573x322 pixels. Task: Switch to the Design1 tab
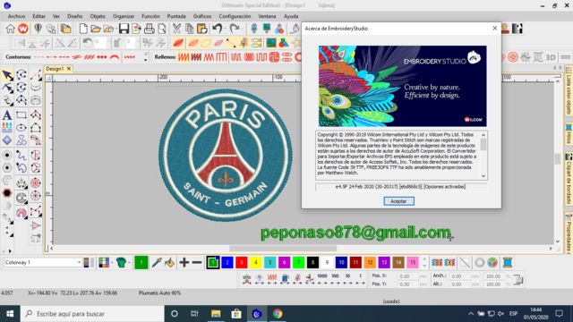(x=55, y=69)
